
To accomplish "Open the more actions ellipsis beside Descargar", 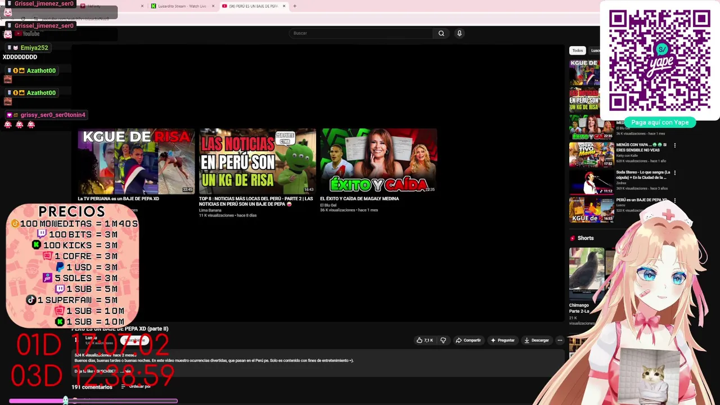I will click(560, 340).
